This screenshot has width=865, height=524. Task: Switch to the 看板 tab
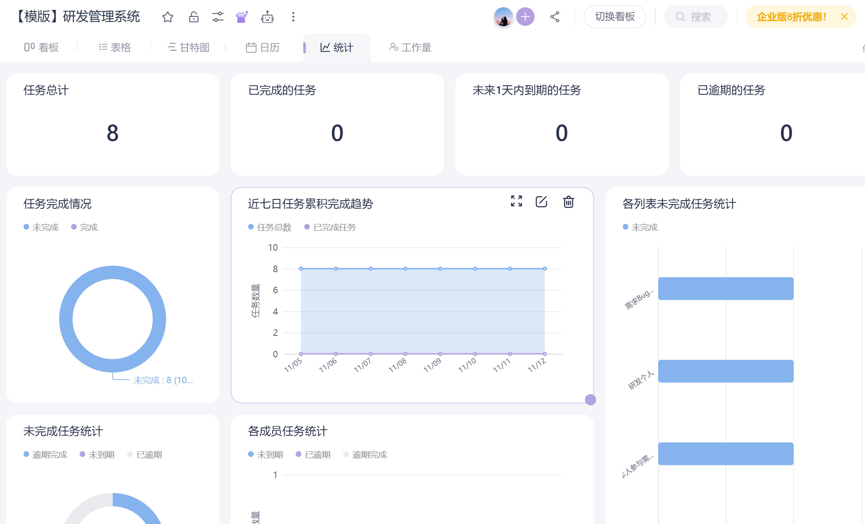(x=41, y=47)
